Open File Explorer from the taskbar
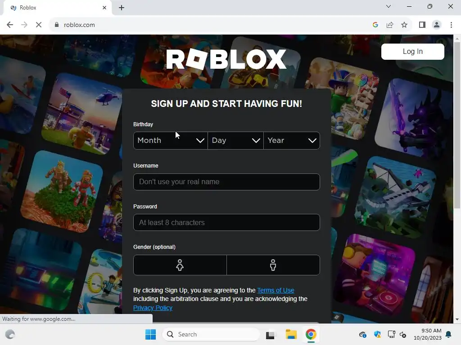This screenshot has width=461, height=345. 291,334
